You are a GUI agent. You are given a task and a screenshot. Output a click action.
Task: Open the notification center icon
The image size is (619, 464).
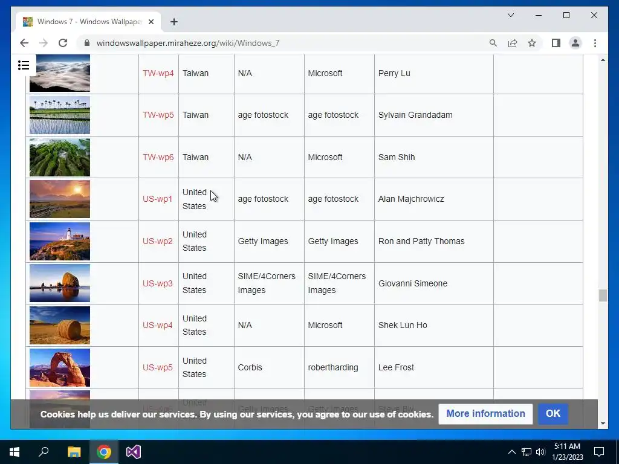tap(599, 452)
